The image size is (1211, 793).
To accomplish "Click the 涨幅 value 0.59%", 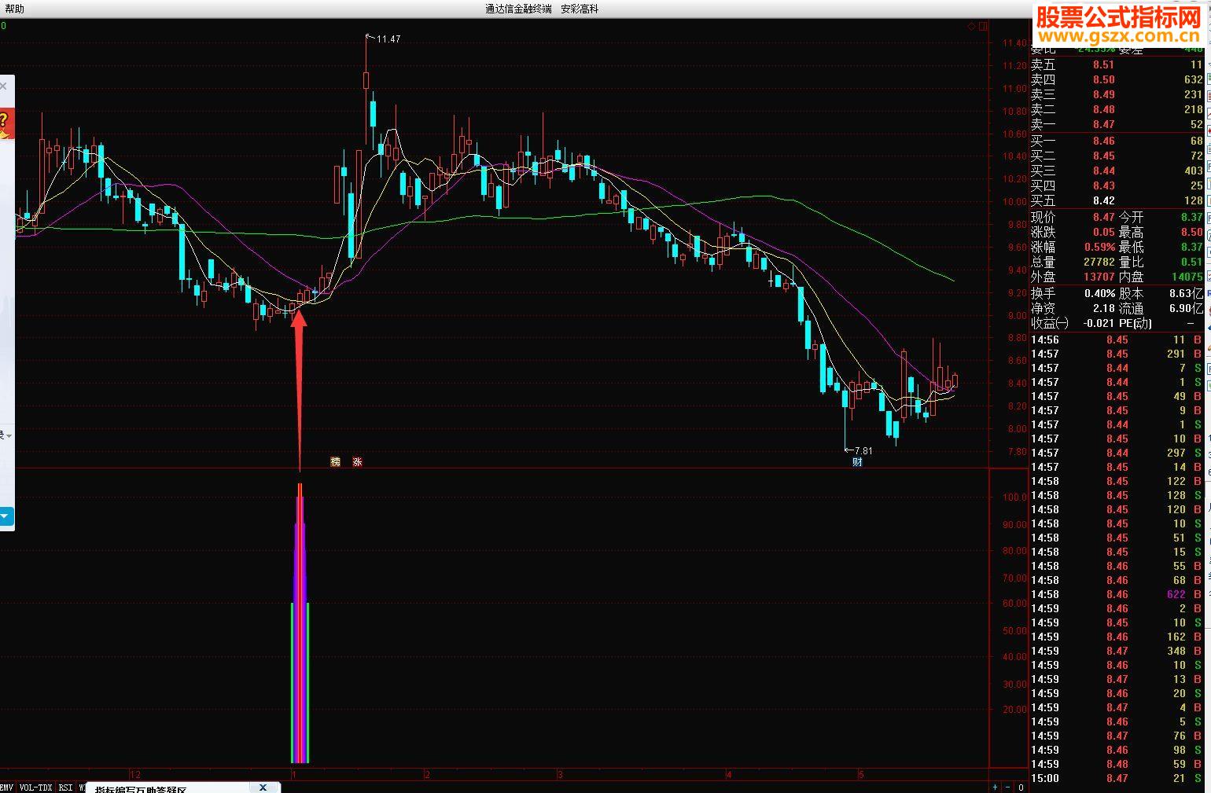I will (x=1099, y=247).
